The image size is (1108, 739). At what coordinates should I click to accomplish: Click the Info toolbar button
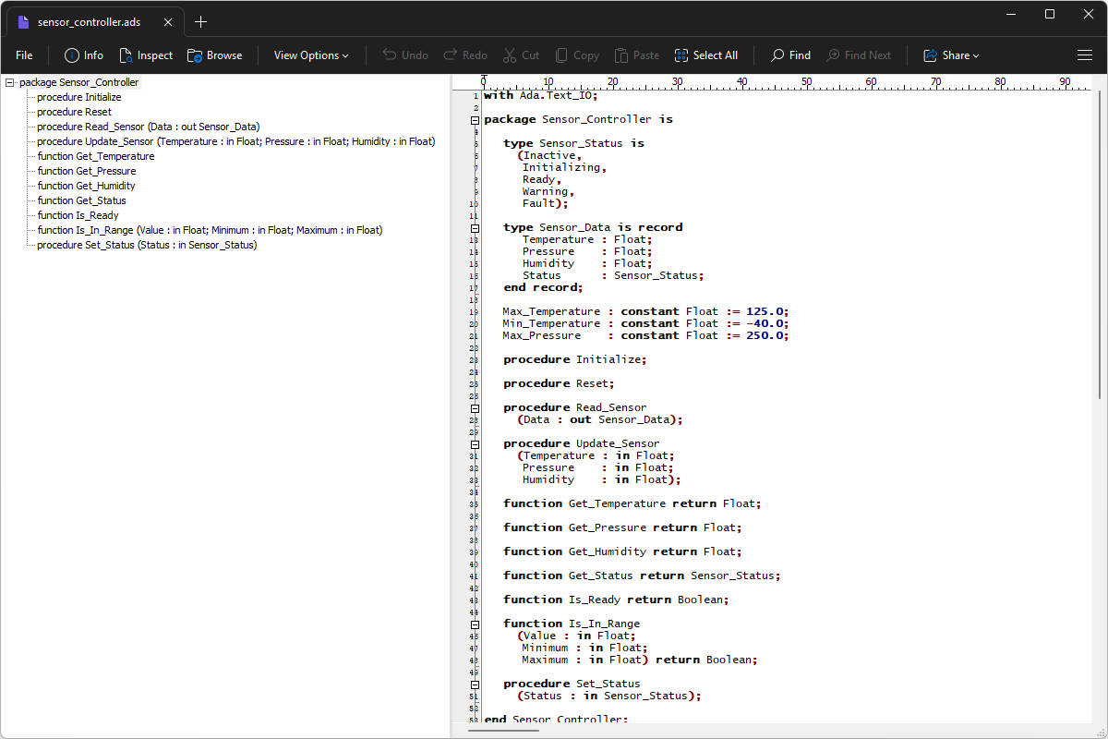click(83, 55)
